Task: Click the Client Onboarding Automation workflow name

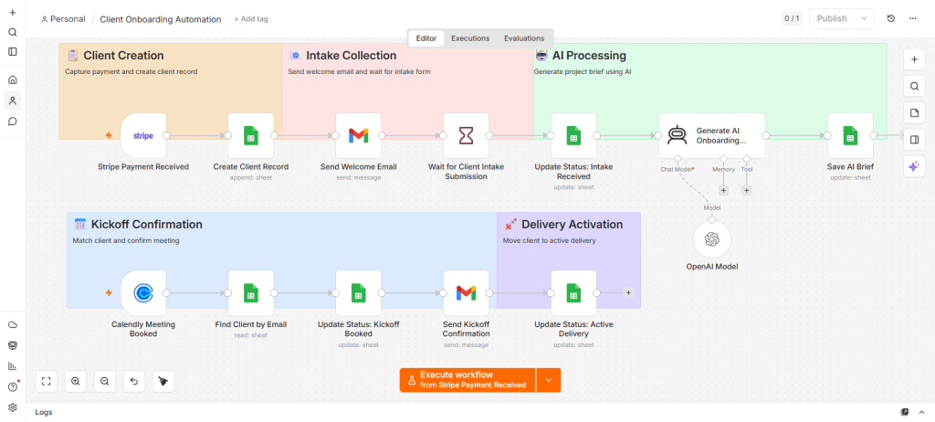Action: [161, 19]
